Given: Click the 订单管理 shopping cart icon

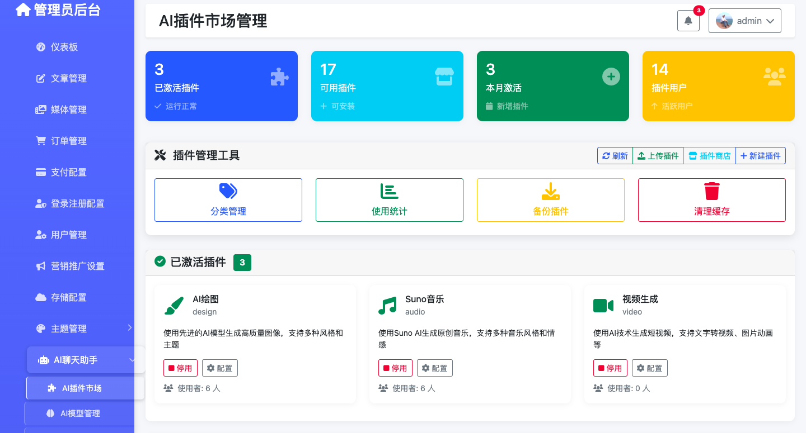Looking at the screenshot, I should pos(41,141).
